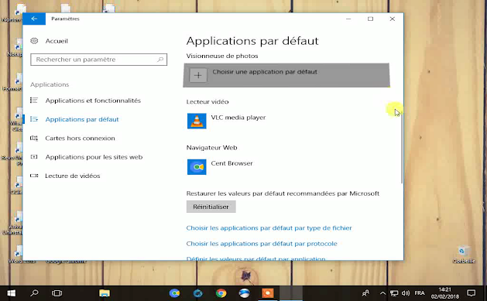The width and height of the screenshot is (487, 301).
Task: Click the plus icon for photo viewer
Action: [198, 75]
